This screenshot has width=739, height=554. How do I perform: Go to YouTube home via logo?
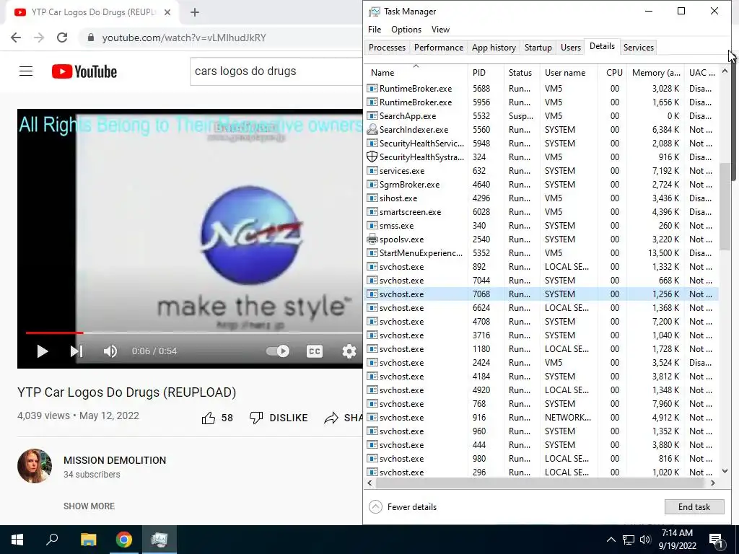pyautogui.click(x=84, y=71)
